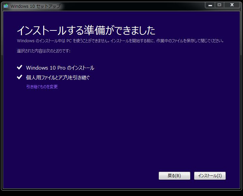Click the heading インストールする準備ができました
243x196 pixels.
pos(86,30)
